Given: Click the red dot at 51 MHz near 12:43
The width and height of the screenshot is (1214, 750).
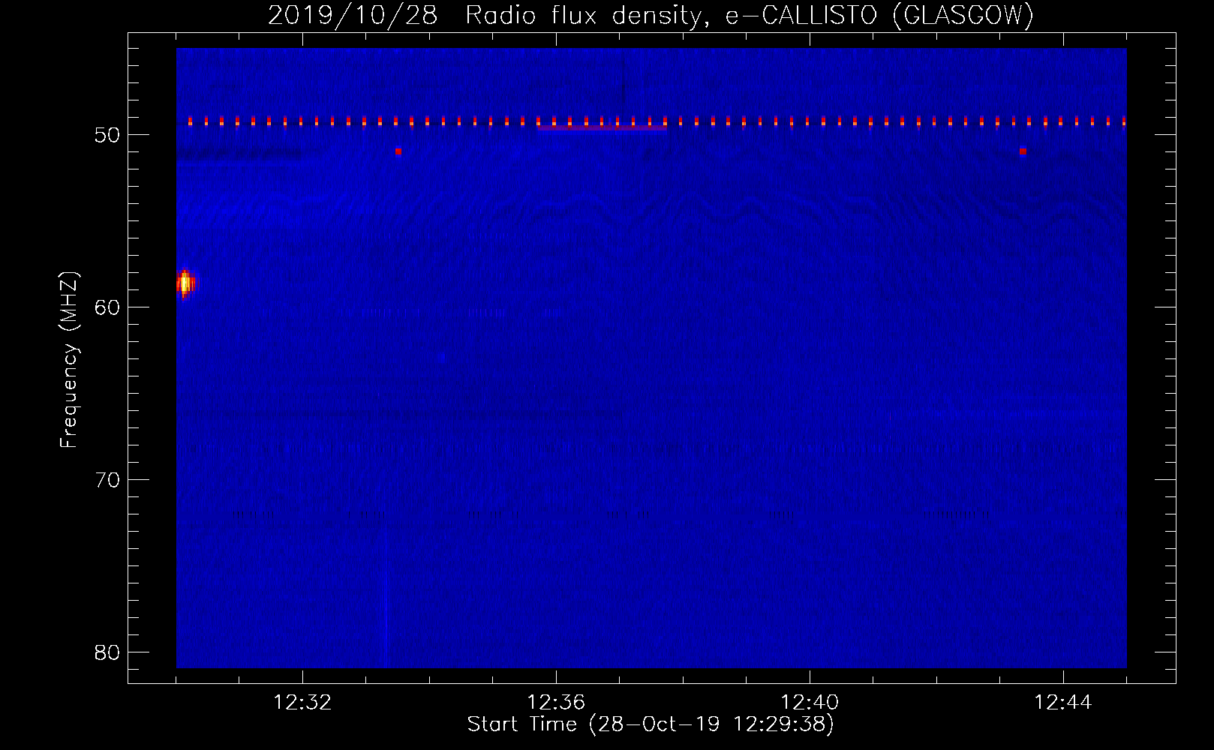Looking at the screenshot, I should pos(1023,151).
